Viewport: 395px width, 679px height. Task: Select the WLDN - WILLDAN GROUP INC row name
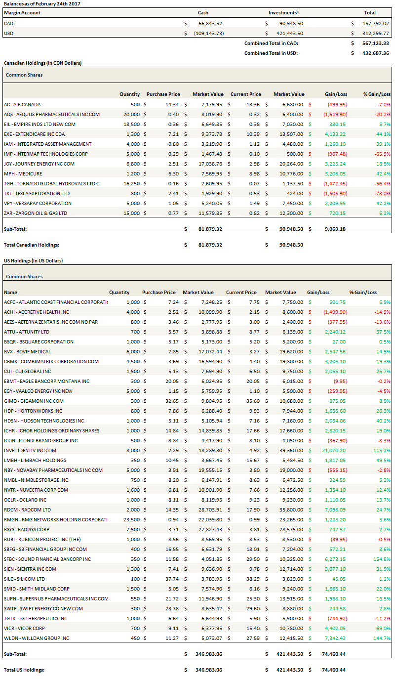coord(37,638)
